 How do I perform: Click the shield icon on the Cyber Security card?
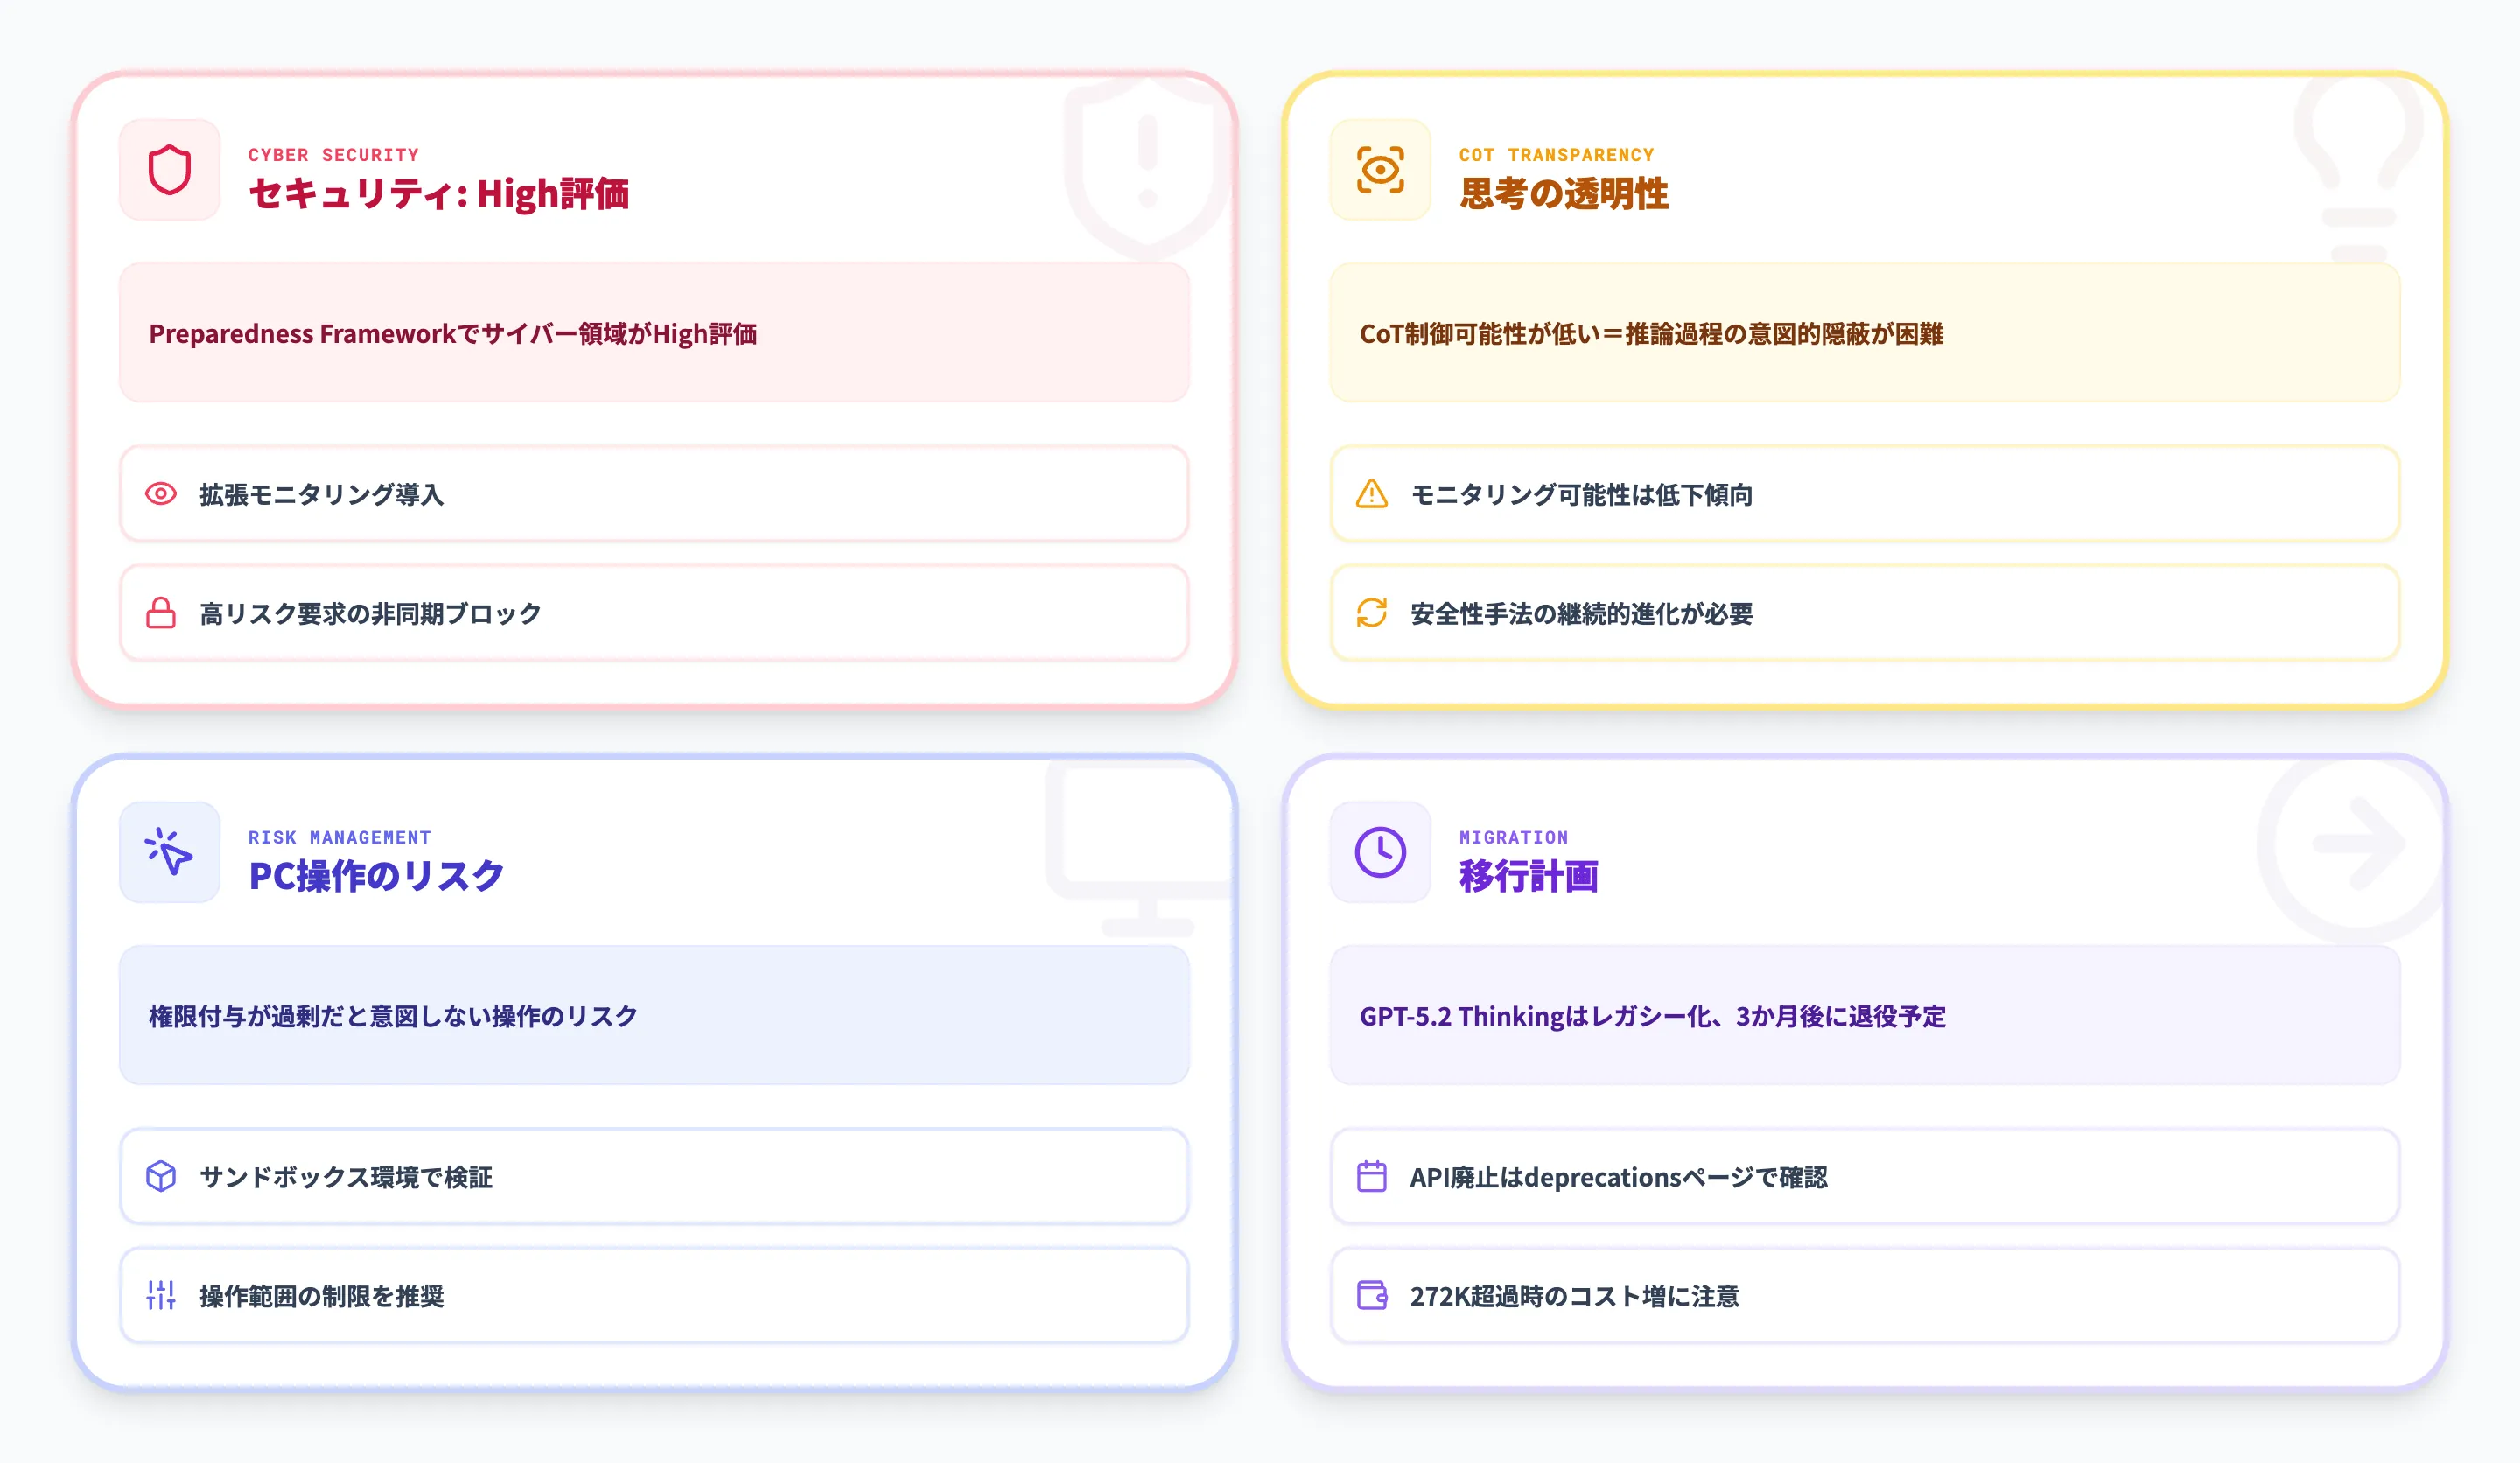pyautogui.click(x=169, y=170)
